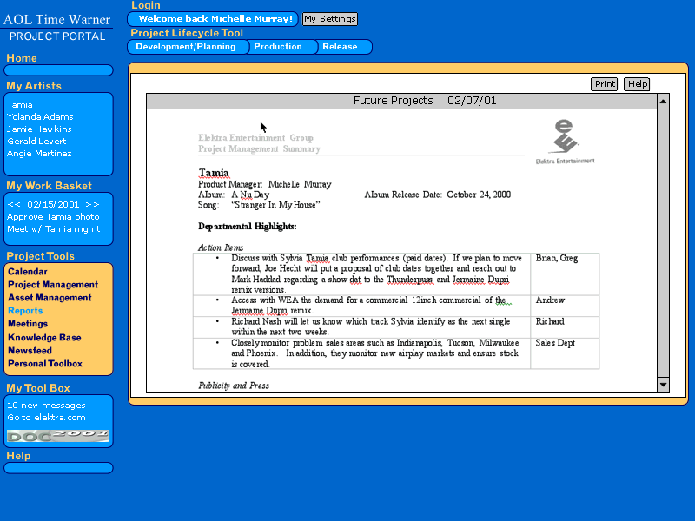Switch to Production tab
Screen dimensions: 695x521
(278, 47)
